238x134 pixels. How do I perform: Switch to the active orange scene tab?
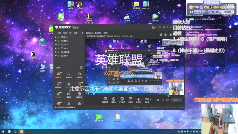(71, 33)
